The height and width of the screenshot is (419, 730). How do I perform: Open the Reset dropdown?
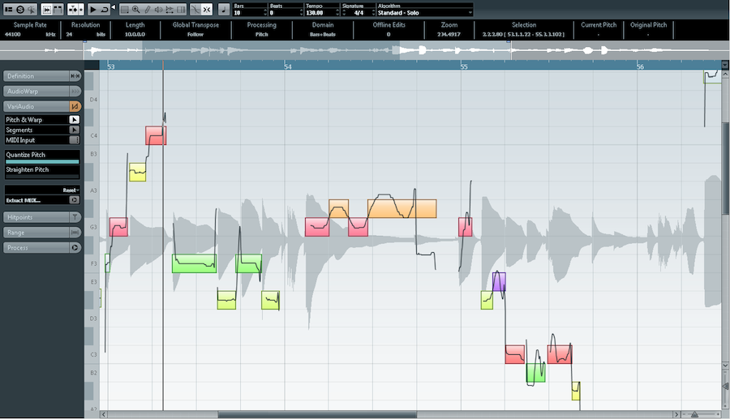pos(71,190)
